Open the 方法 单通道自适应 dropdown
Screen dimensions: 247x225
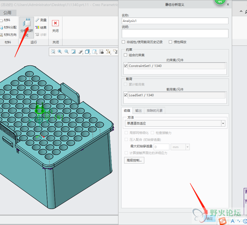tap(175, 123)
